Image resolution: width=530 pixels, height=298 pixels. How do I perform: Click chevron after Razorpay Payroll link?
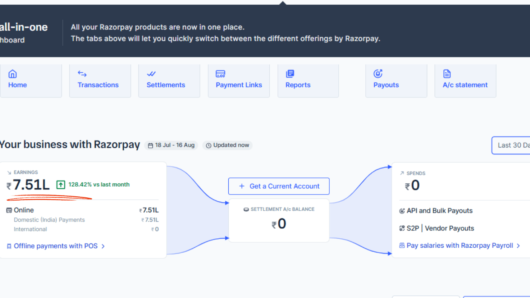518,246
